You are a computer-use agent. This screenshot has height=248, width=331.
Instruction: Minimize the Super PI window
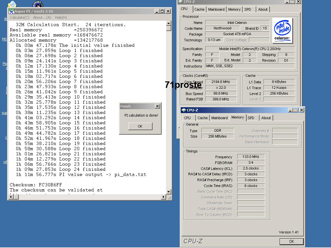click(x=157, y=11)
